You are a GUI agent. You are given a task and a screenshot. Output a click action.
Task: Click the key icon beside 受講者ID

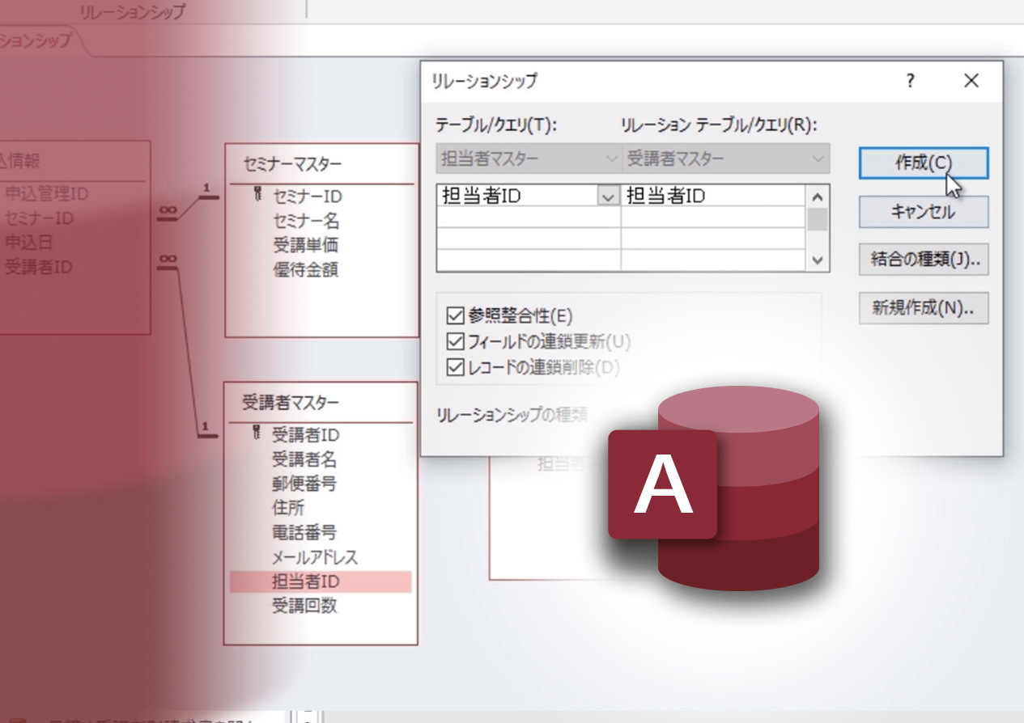[x=257, y=433]
